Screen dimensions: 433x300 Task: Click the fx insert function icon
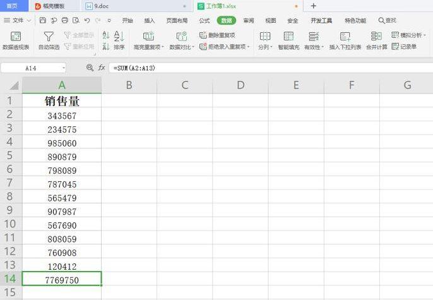click(x=102, y=68)
